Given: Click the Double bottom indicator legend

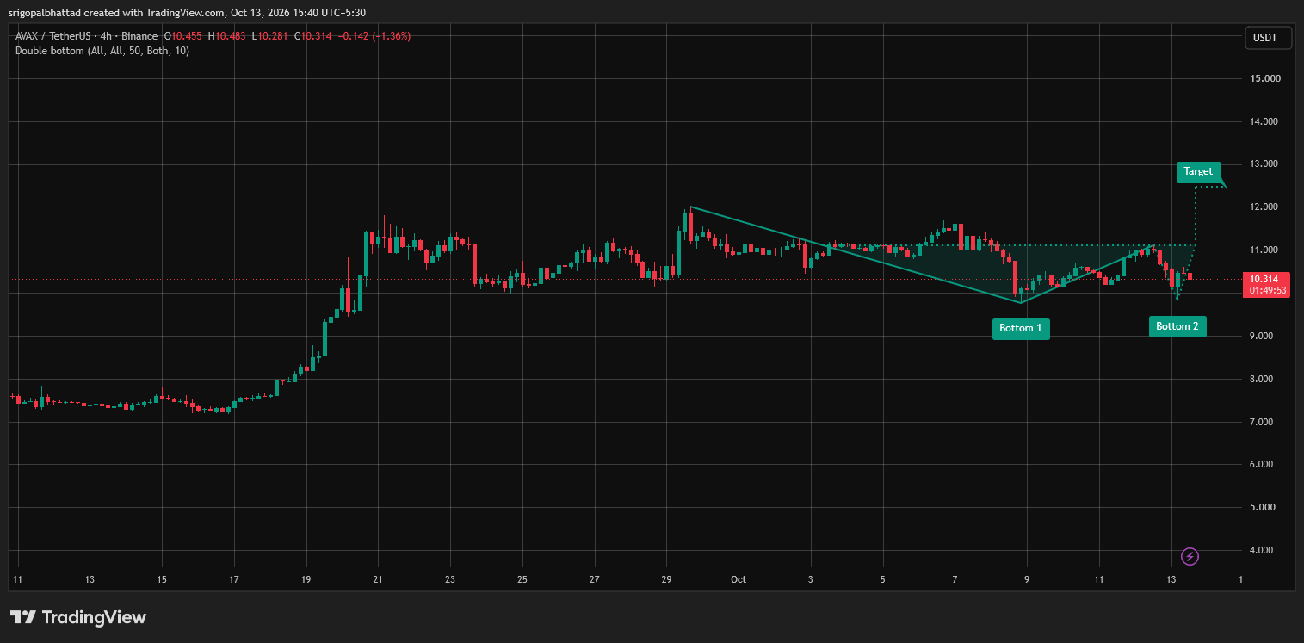Looking at the screenshot, I should (102, 51).
